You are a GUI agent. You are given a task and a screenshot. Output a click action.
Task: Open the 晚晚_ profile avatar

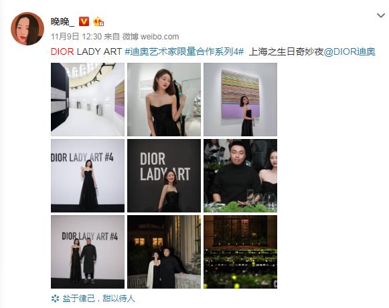pyautogui.click(x=27, y=29)
